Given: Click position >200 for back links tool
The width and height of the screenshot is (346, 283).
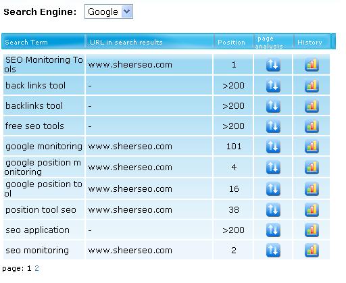Looking at the screenshot, I should [233, 86].
